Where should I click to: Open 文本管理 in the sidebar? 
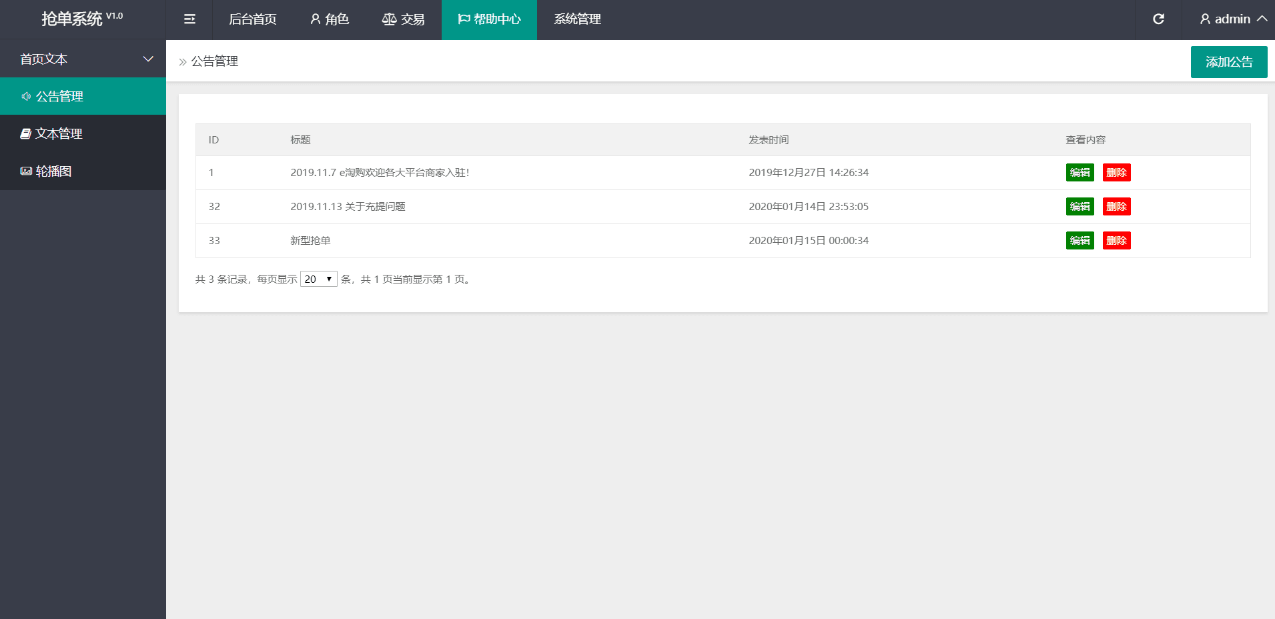pyautogui.click(x=83, y=133)
